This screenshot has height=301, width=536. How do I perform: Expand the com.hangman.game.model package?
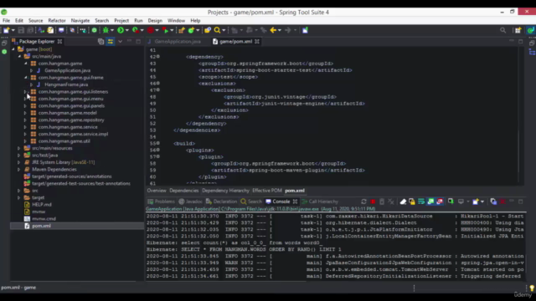pyautogui.click(x=25, y=113)
